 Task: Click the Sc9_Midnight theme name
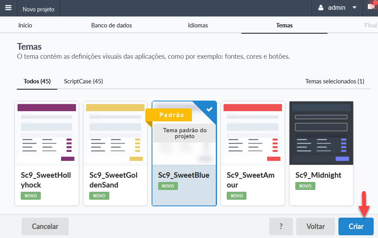click(x=318, y=175)
